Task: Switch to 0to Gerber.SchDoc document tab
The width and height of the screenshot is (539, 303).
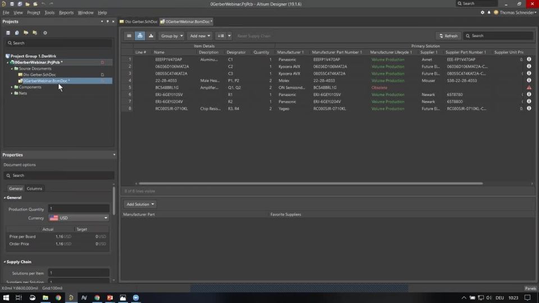Action: (139, 22)
